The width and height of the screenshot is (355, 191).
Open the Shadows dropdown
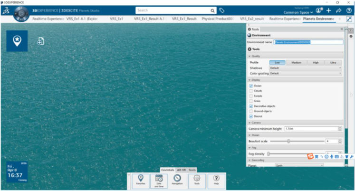click(305, 68)
